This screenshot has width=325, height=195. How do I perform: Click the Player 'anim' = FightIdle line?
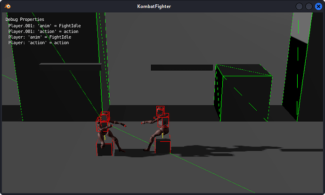pyautogui.click(x=40, y=37)
